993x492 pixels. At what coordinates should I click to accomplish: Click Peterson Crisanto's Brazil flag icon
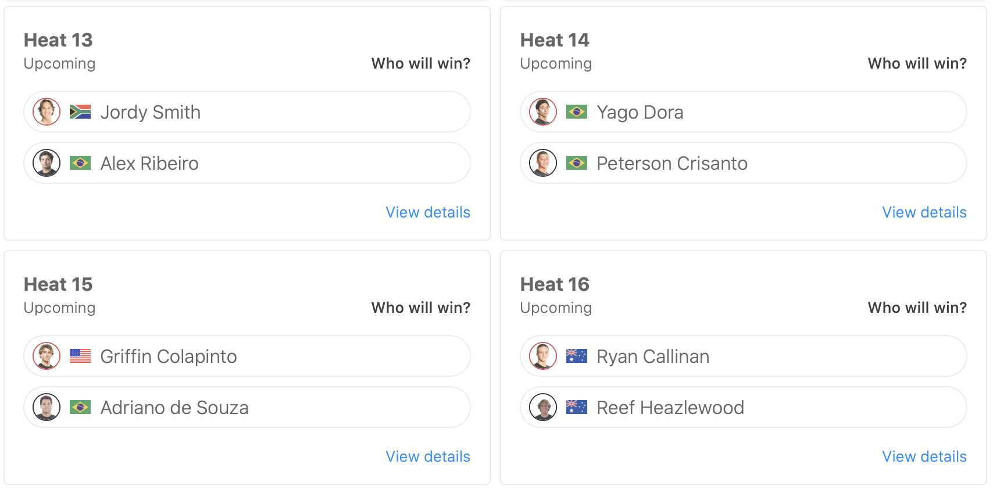point(577,163)
